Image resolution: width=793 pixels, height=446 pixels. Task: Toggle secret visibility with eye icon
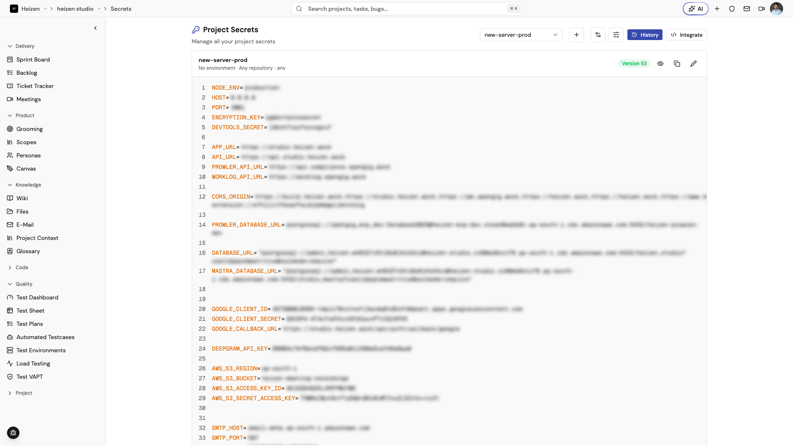point(660,64)
